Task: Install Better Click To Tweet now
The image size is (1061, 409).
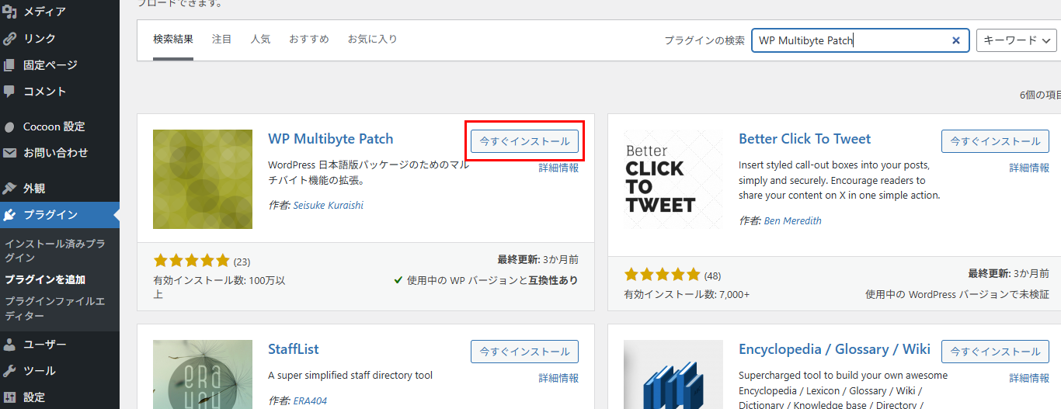Action: click(x=995, y=141)
